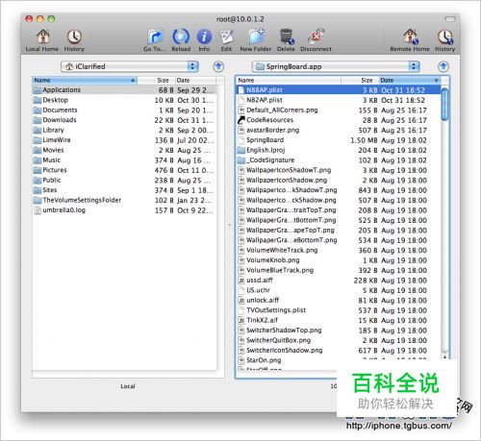Screen dimensions: 481x441
Task: Select the N88AP.plist file
Action: (339, 90)
